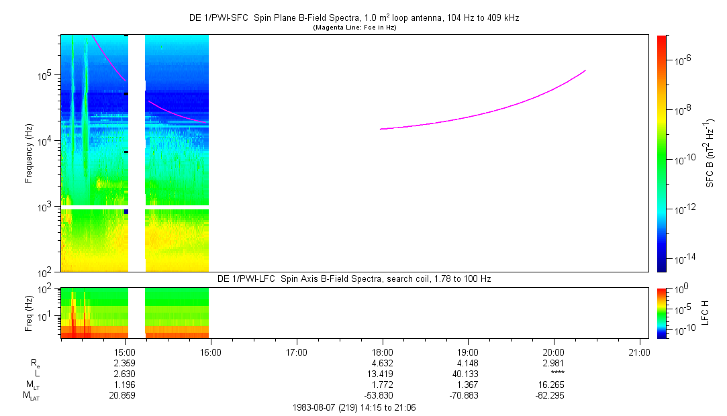The height and width of the screenshot is (416, 727).
Task: Click the MLAT value -82.295
Action: (553, 396)
